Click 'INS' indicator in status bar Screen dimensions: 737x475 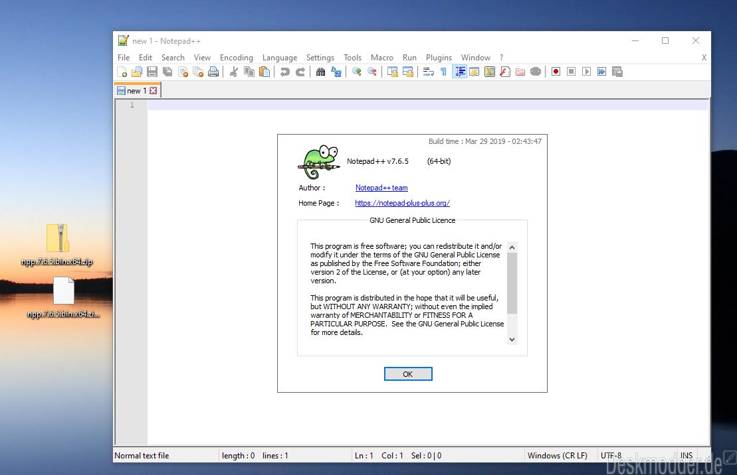686,455
